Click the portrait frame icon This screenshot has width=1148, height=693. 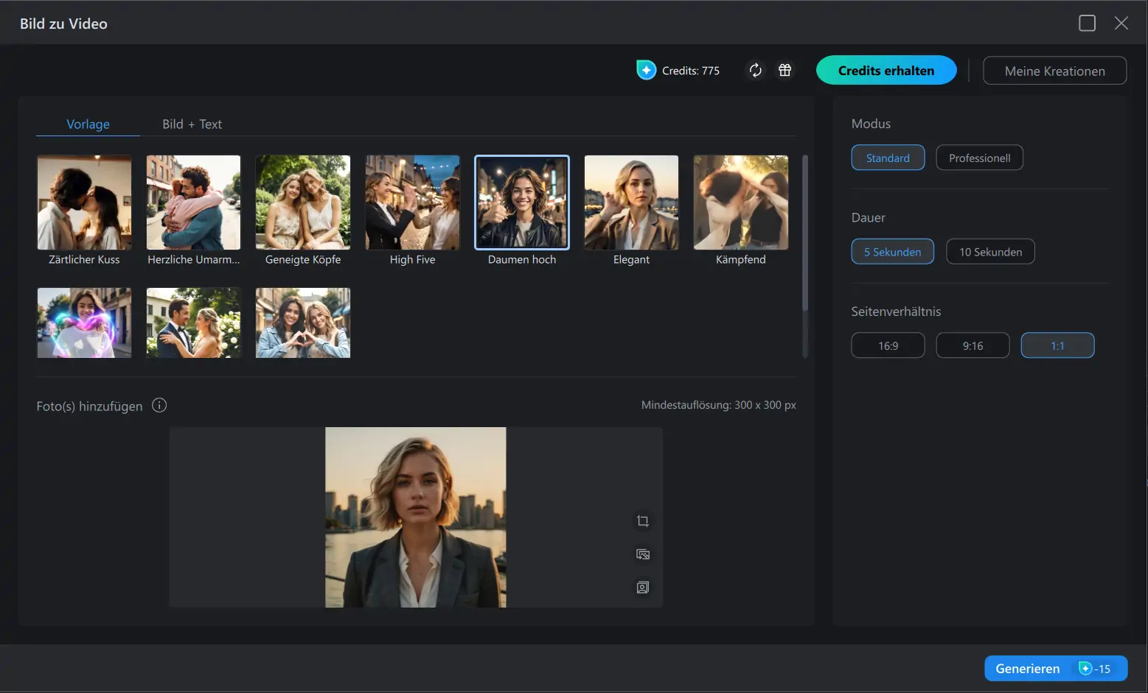pyautogui.click(x=643, y=587)
